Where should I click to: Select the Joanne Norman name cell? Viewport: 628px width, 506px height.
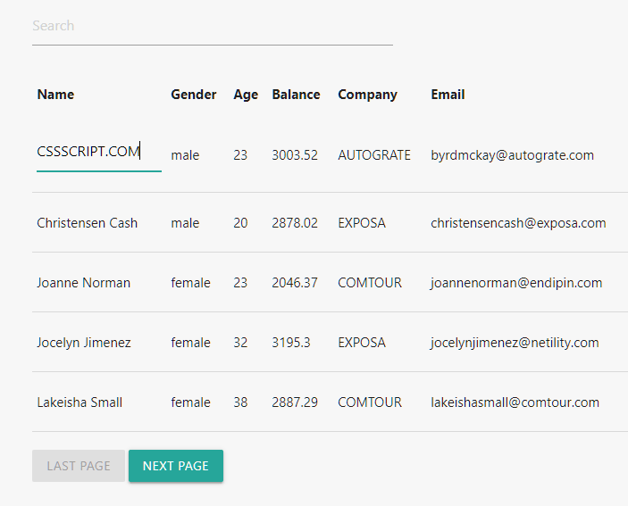[84, 283]
